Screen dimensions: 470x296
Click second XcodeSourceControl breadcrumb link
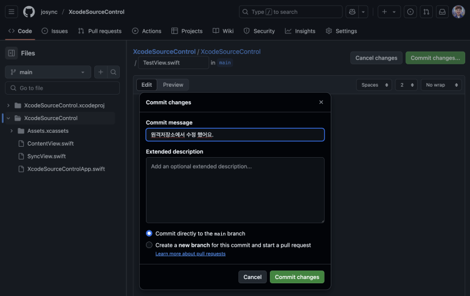(x=230, y=52)
